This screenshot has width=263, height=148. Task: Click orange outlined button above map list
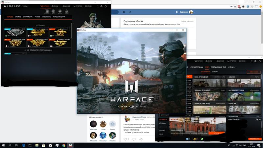[x=254, y=72]
